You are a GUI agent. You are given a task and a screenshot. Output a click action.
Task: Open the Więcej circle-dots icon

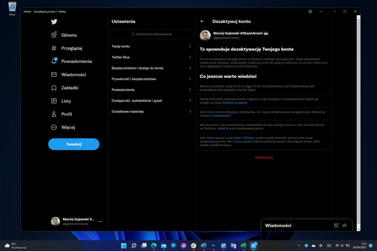[54, 127]
